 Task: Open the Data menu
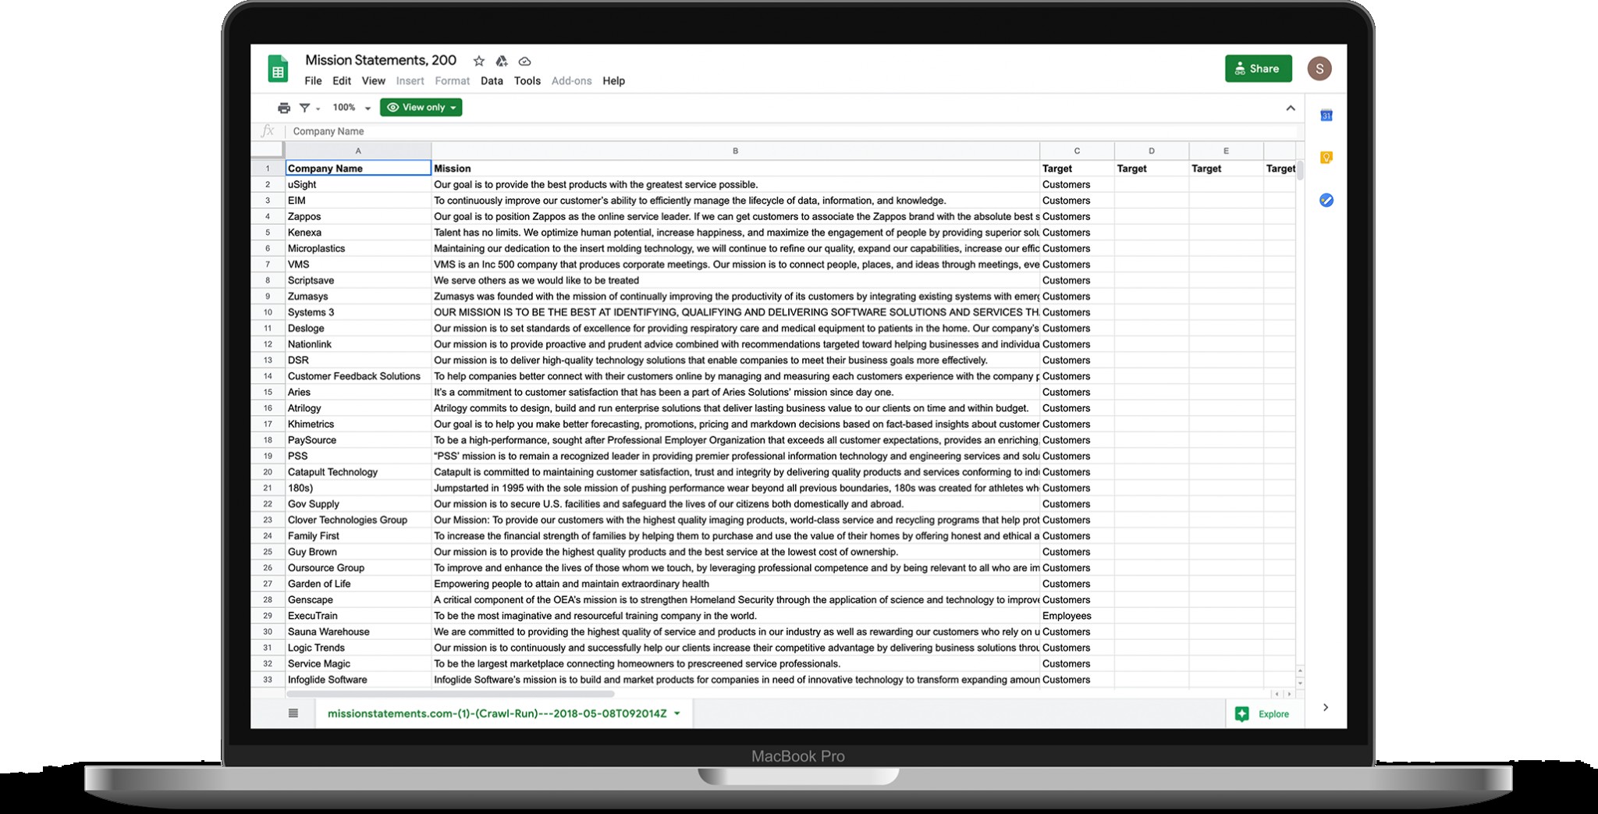coord(492,81)
